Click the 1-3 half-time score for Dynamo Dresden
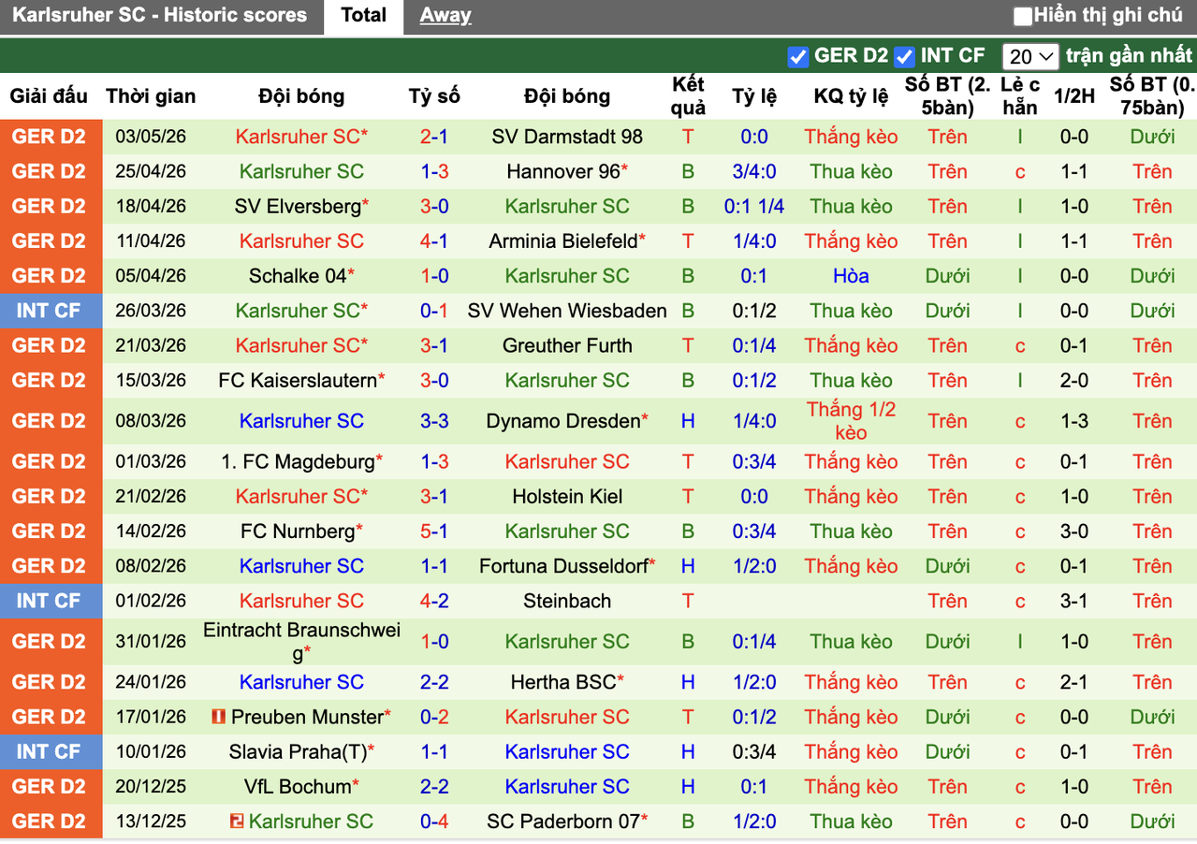Screen dimensions: 1197x844 [1073, 421]
